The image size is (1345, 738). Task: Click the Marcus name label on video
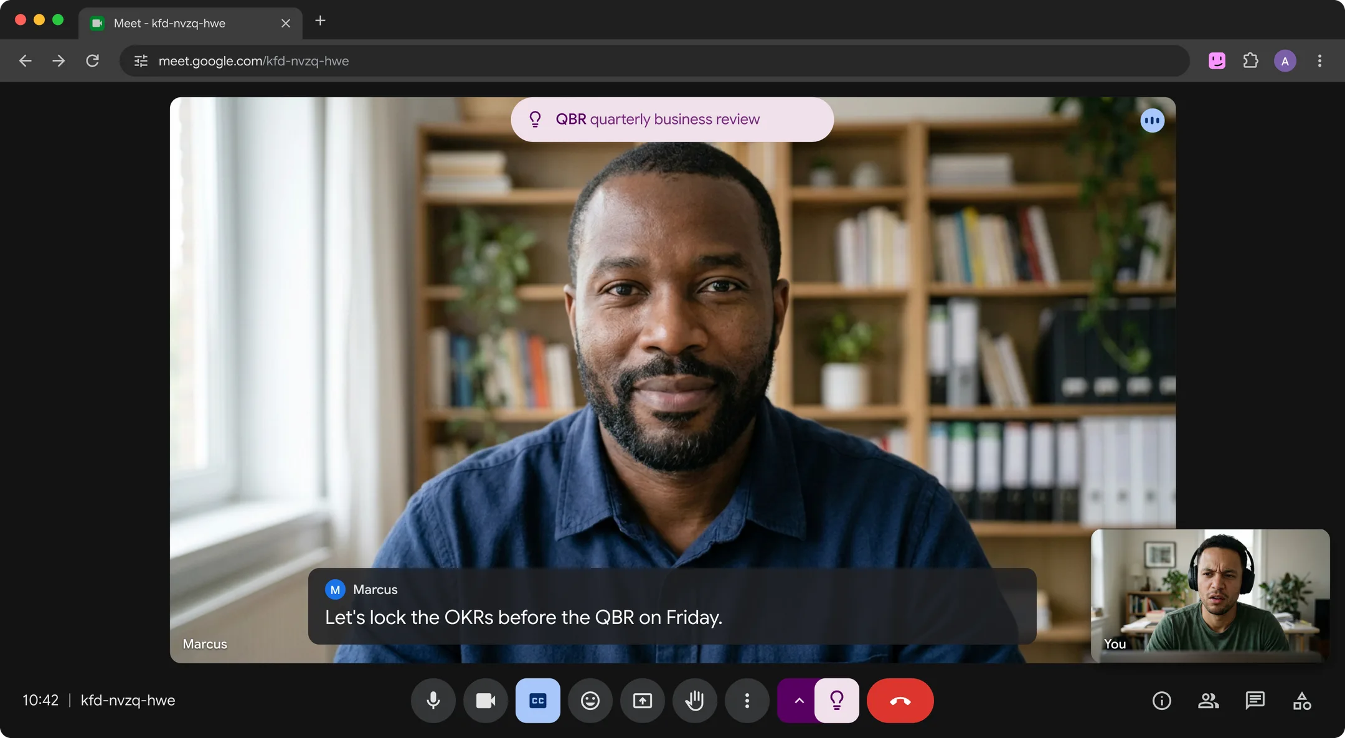(205, 644)
